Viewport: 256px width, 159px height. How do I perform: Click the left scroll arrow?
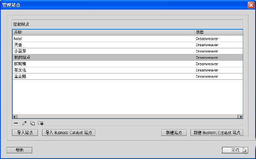(x=14, y=116)
